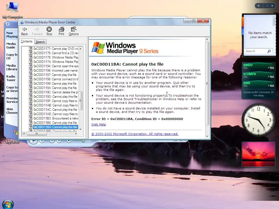279x209 pixels.
Task: Click the content pane scrollbar thumb
Action: point(207,83)
